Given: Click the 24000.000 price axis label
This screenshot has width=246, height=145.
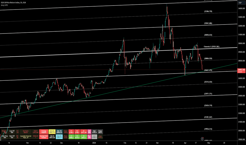Looking at the screenshot, I should 242,96.
